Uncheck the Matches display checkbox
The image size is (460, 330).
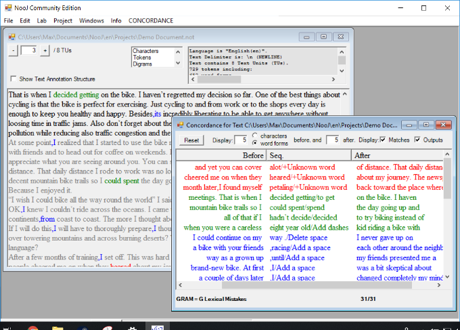(384, 140)
